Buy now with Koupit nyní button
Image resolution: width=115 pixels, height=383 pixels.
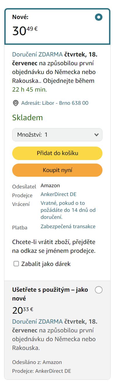pyautogui.click(x=57, y=170)
